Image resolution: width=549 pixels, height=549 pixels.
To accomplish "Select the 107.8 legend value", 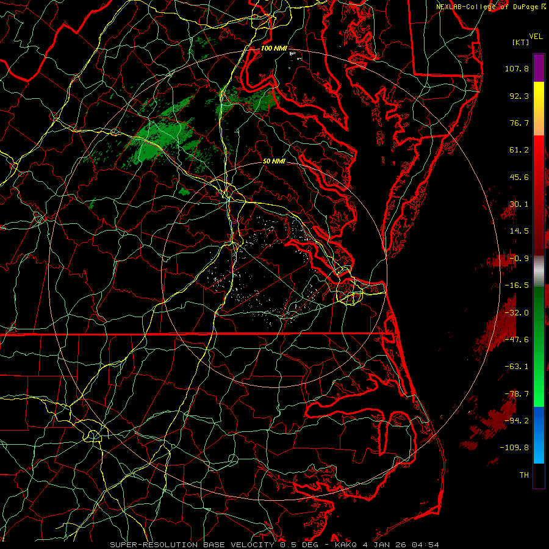I will pos(517,68).
